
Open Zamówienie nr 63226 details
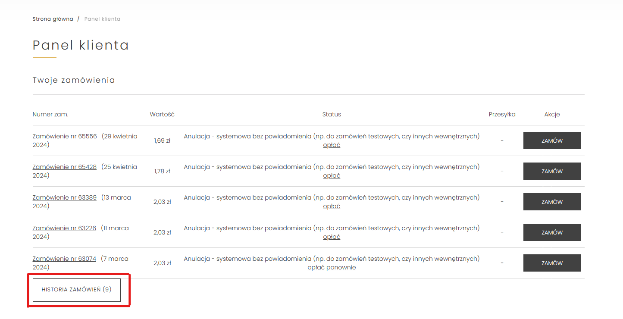(65, 228)
